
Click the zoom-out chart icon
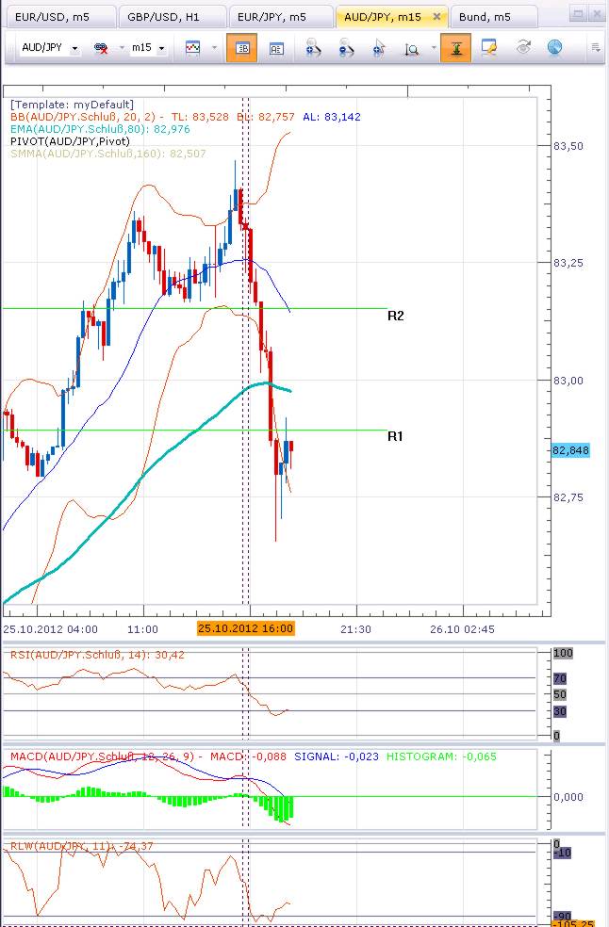[x=346, y=48]
